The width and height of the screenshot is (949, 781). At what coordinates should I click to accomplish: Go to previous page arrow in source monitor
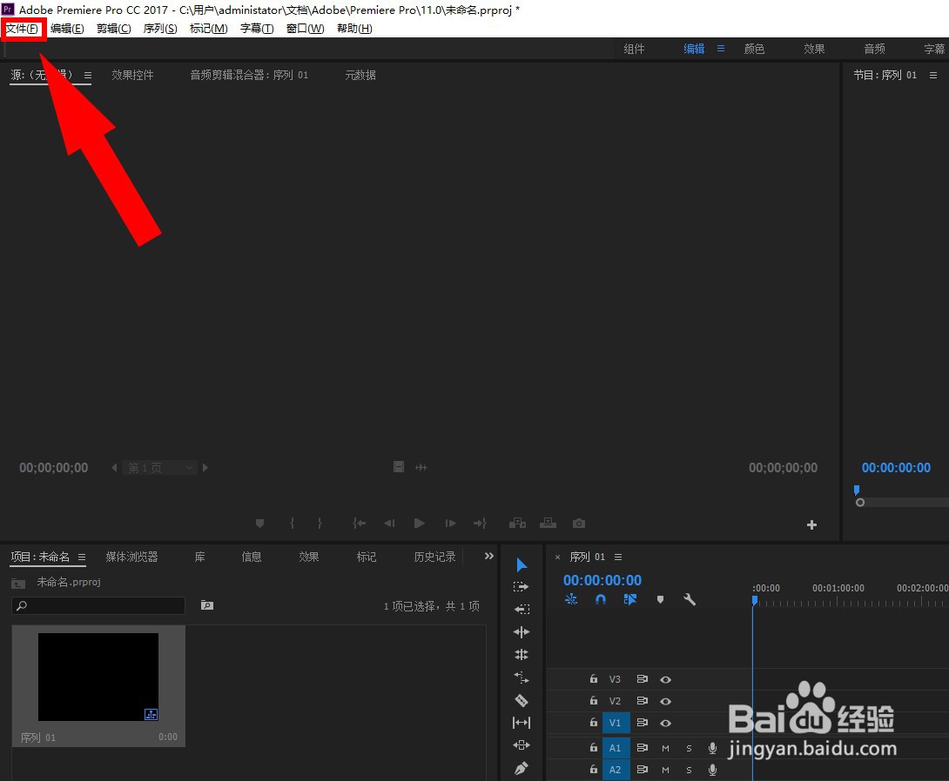114,467
